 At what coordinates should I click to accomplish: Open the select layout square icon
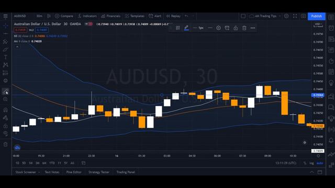pyautogui.click(x=243, y=16)
